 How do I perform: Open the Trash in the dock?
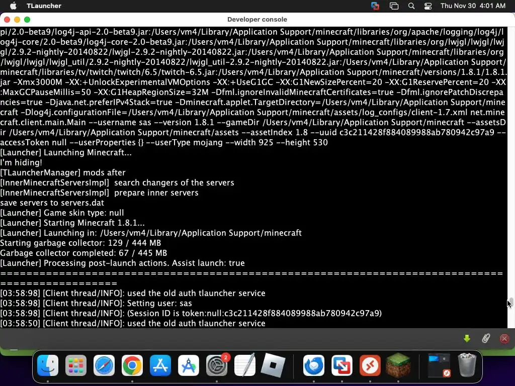(467, 365)
